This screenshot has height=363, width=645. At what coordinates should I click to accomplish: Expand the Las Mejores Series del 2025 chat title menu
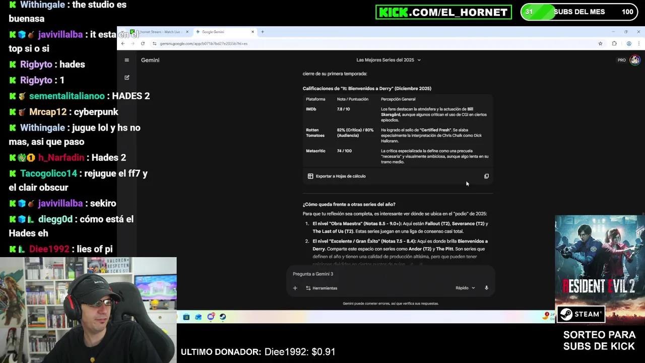[x=389, y=60]
